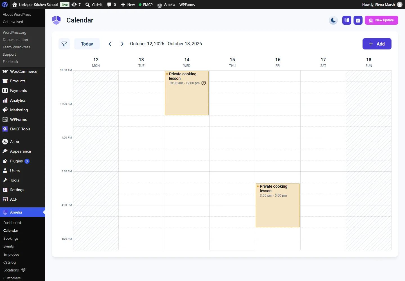The height and width of the screenshot is (281, 405).
Task: Open the Amelia Events submenu
Action: pyautogui.click(x=8, y=246)
